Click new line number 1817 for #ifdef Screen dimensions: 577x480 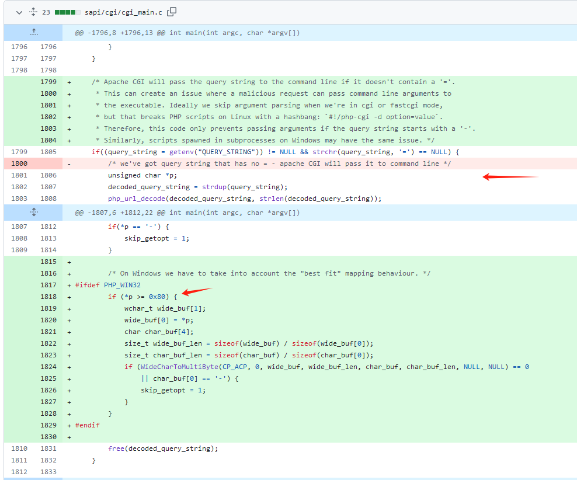coord(48,285)
